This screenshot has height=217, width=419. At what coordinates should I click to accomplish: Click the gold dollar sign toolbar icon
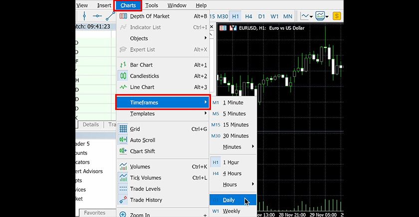coord(337,16)
